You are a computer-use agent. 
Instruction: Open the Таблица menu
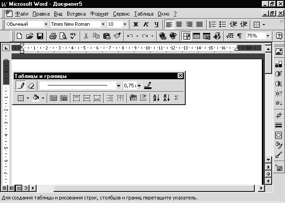pyautogui.click(x=143, y=14)
